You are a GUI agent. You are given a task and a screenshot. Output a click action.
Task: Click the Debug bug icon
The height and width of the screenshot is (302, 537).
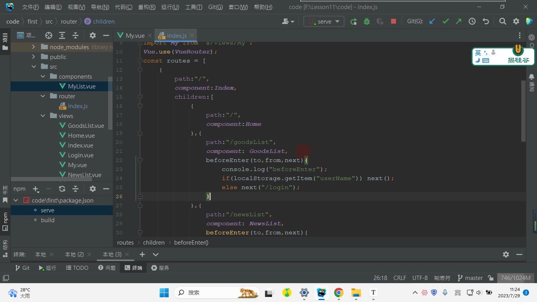[367, 22]
